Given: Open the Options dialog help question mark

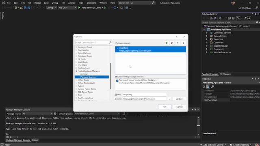Looking at the screenshot, I should click(x=176, y=36).
